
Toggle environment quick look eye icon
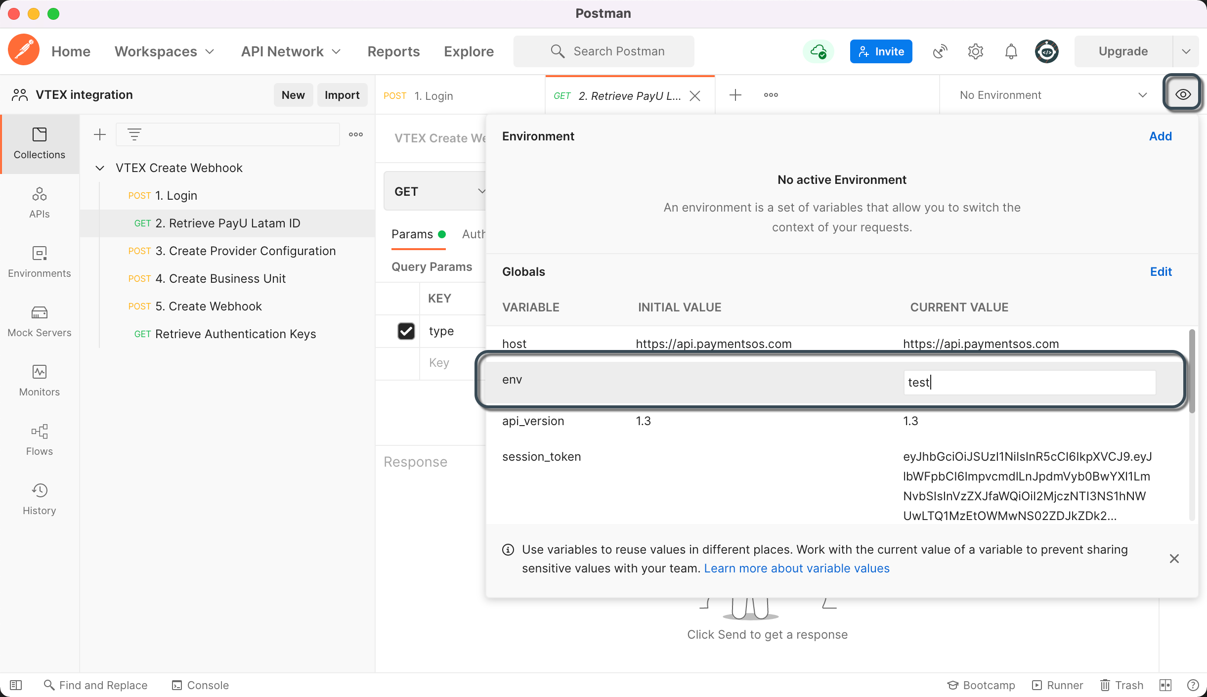pyautogui.click(x=1183, y=94)
